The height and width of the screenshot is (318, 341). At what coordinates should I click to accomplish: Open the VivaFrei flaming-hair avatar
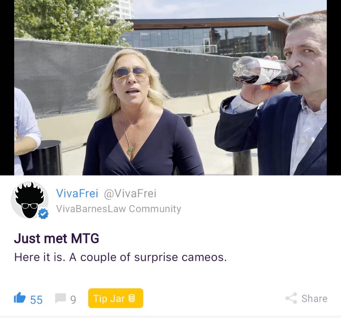29,200
